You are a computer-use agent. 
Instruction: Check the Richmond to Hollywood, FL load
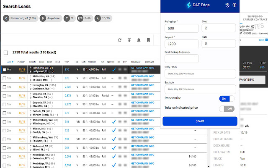coord(5,70)
